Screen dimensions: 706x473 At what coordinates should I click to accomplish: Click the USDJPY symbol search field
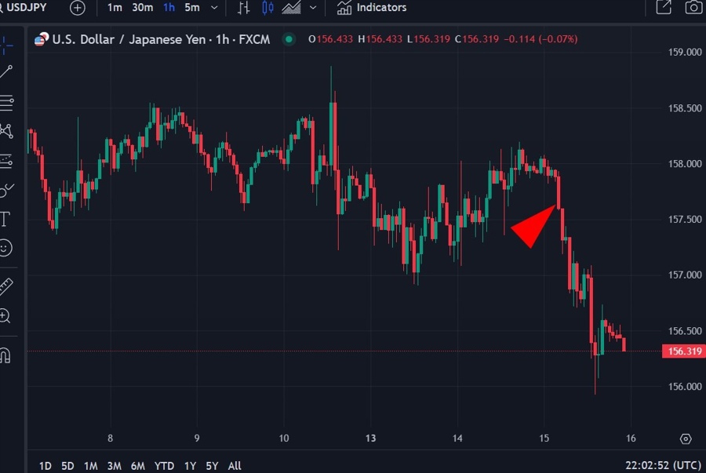click(x=24, y=8)
